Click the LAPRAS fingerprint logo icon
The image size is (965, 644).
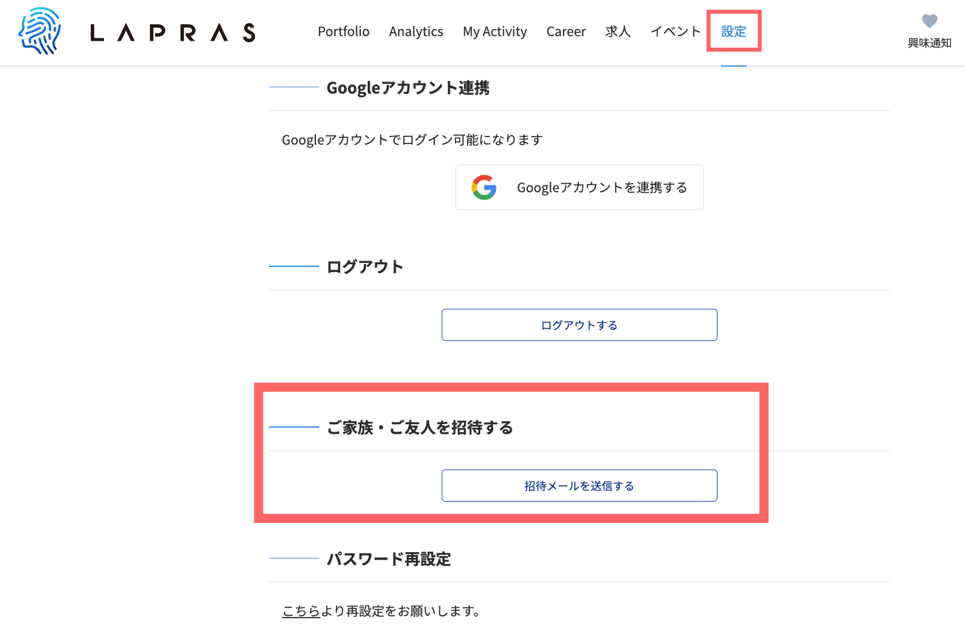40,32
